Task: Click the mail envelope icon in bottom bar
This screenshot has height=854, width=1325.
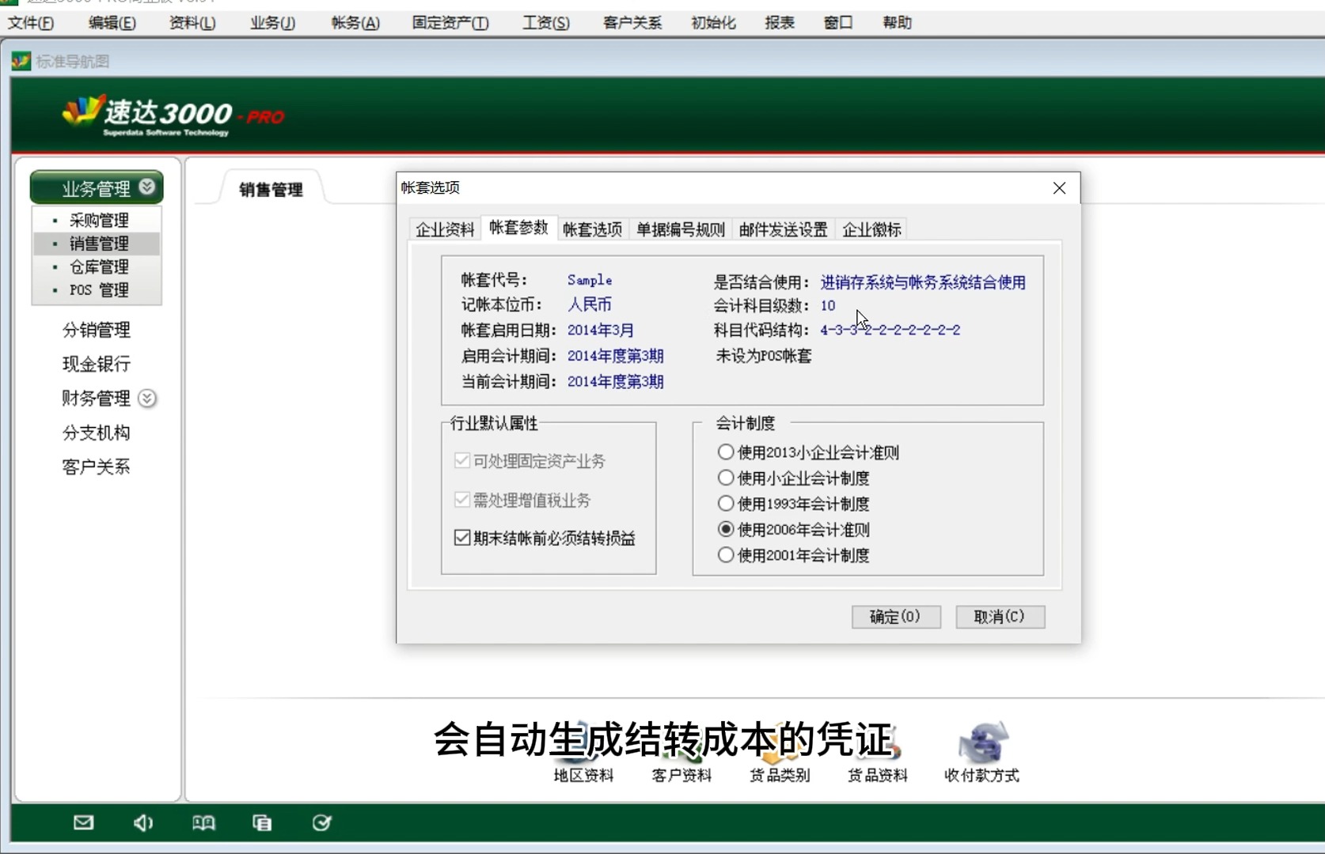Action: pyautogui.click(x=83, y=823)
